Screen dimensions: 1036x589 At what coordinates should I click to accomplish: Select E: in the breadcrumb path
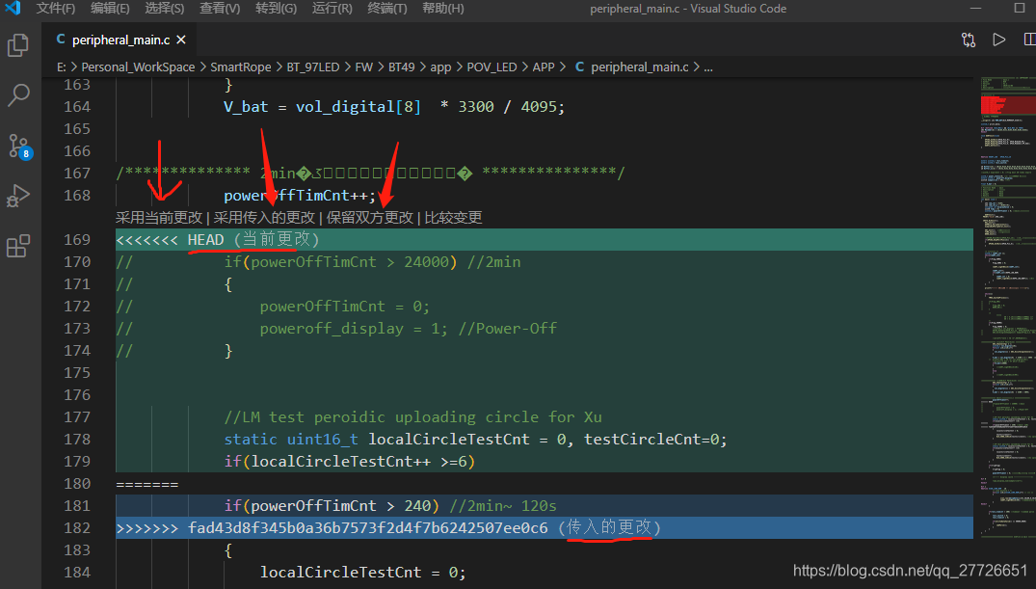(62, 67)
